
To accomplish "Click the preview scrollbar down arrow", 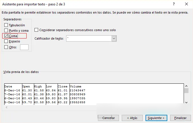I will point(186,102).
